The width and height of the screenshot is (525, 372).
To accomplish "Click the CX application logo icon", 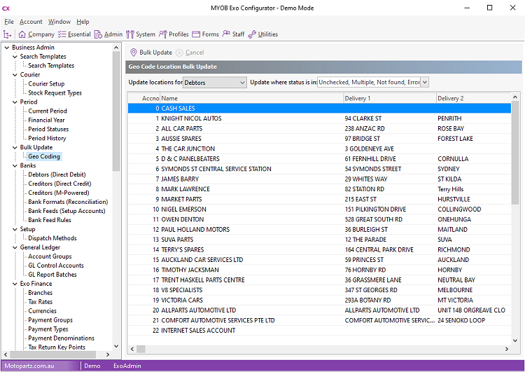I will (x=6, y=8).
